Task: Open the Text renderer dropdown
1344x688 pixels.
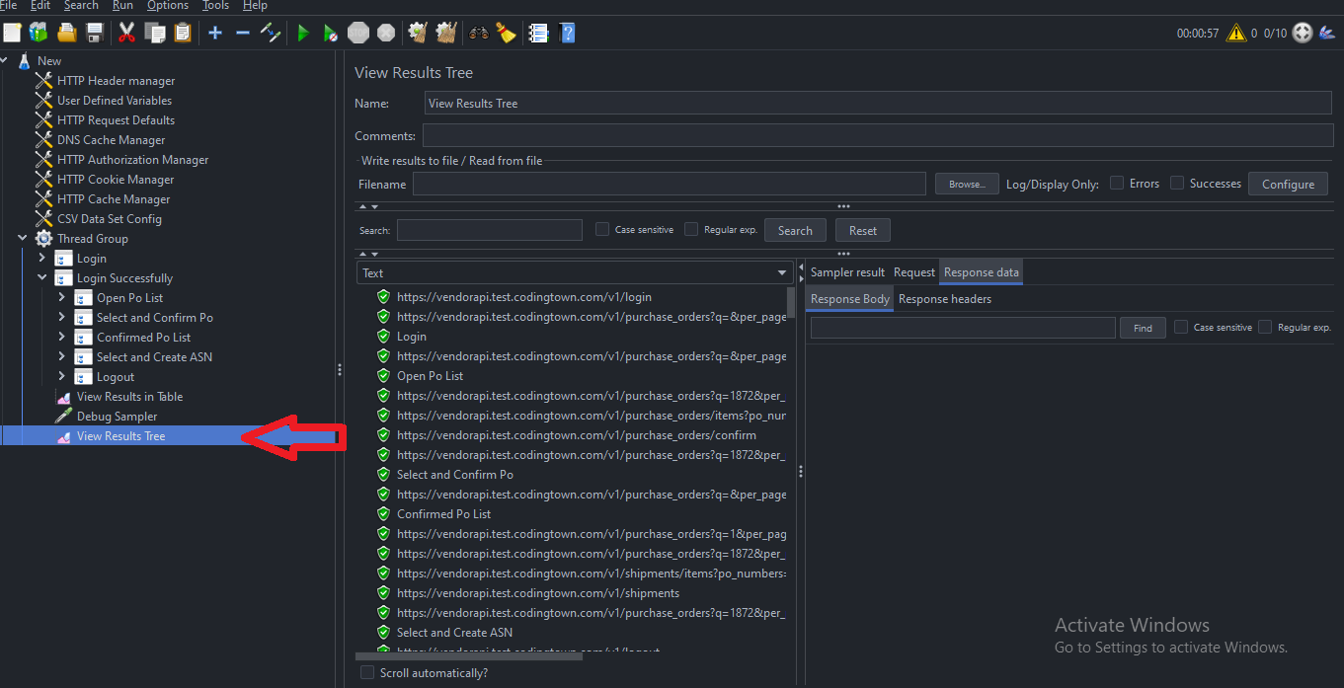Action: [575, 273]
